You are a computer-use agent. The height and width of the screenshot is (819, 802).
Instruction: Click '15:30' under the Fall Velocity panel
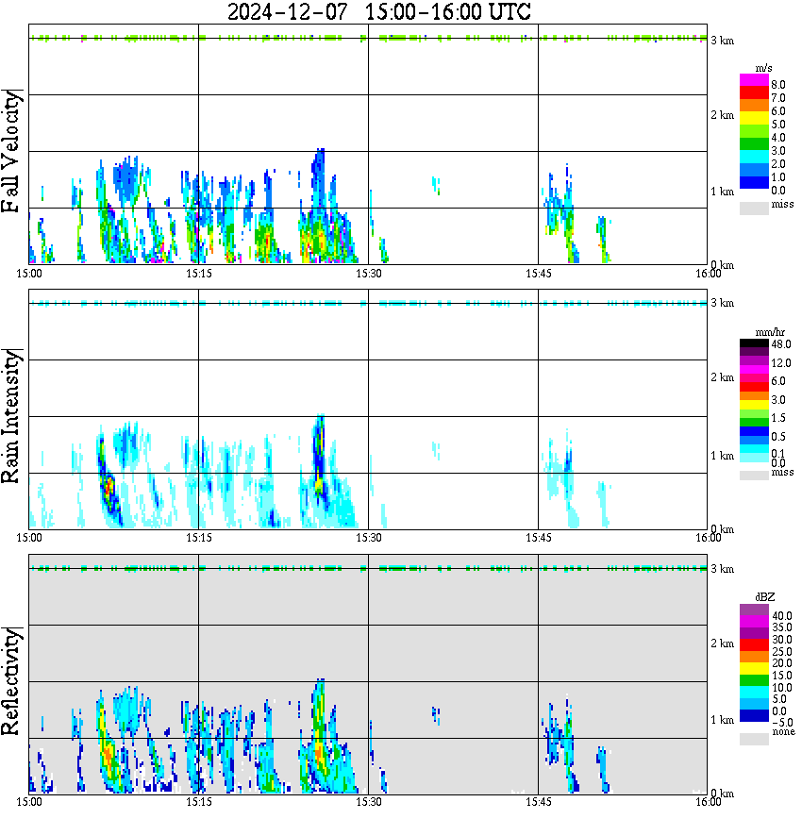click(x=368, y=274)
